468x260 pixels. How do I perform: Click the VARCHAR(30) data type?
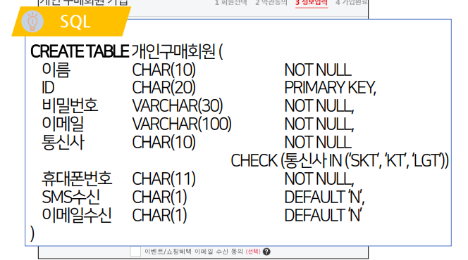pos(178,106)
